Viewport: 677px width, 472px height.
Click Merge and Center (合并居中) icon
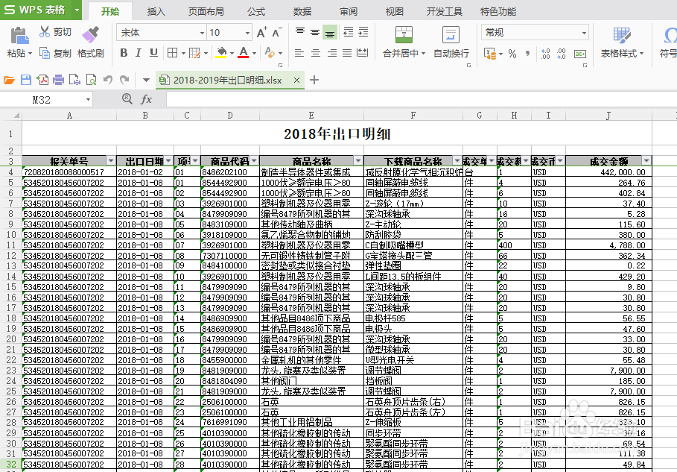[x=404, y=34]
